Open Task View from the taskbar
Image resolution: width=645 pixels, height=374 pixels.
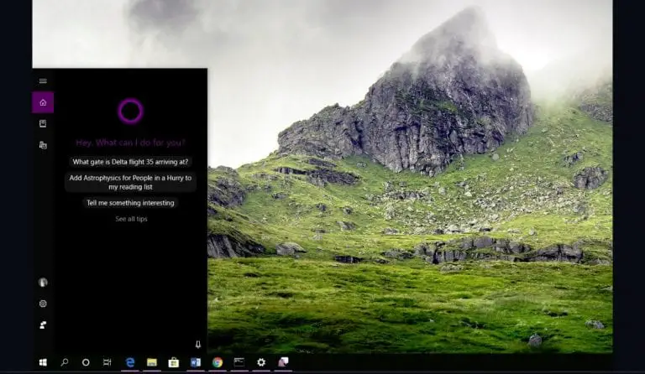tap(107, 362)
